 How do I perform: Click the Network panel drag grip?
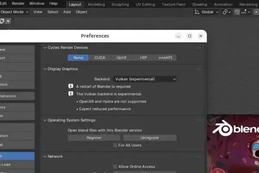click(x=199, y=157)
